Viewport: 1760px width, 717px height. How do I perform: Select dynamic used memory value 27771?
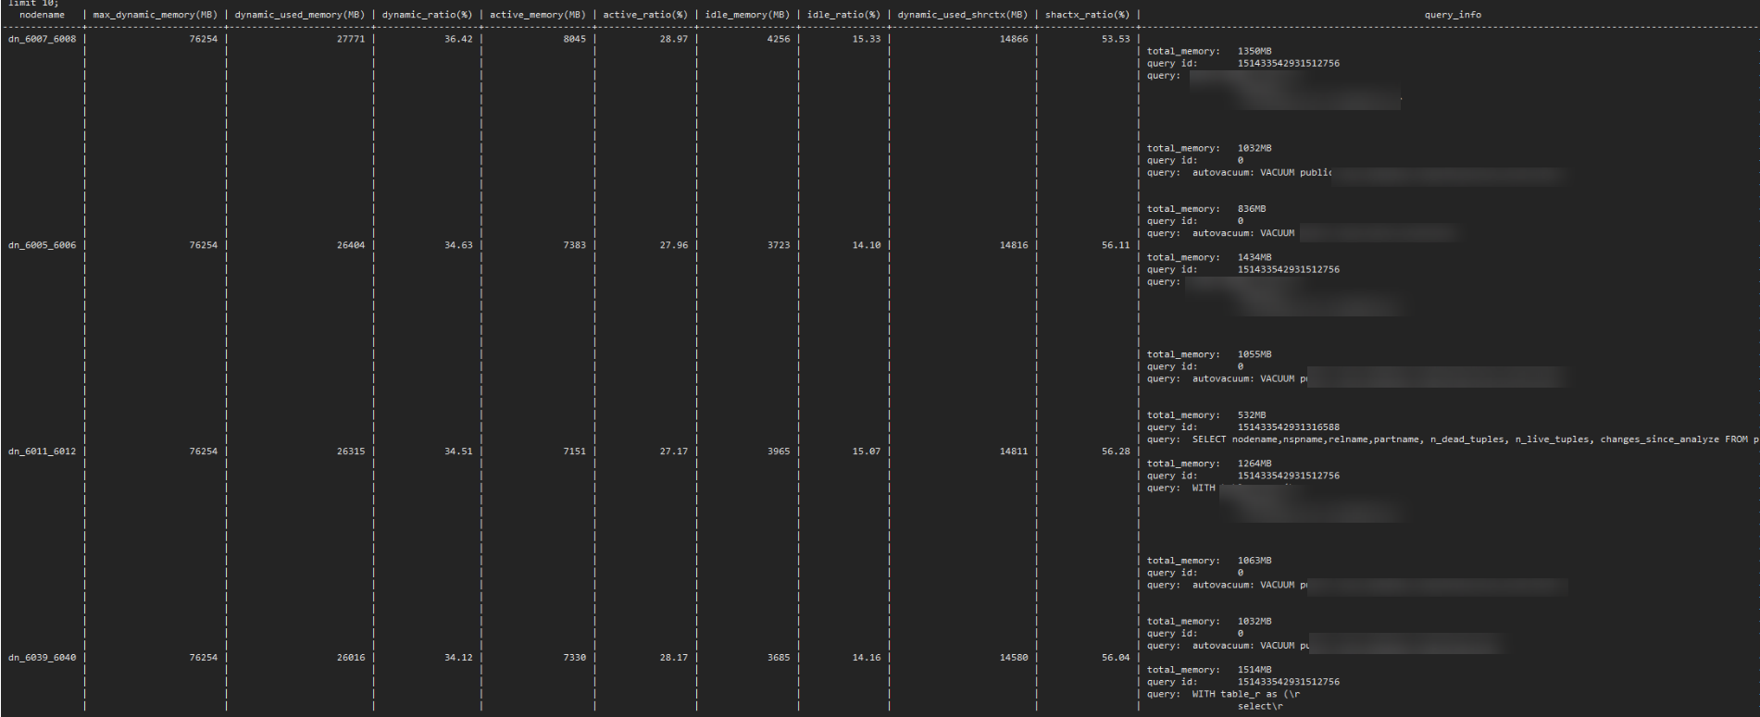coord(351,39)
